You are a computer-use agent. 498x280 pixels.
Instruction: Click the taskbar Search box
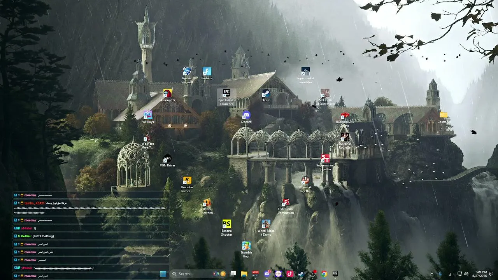[199, 274]
